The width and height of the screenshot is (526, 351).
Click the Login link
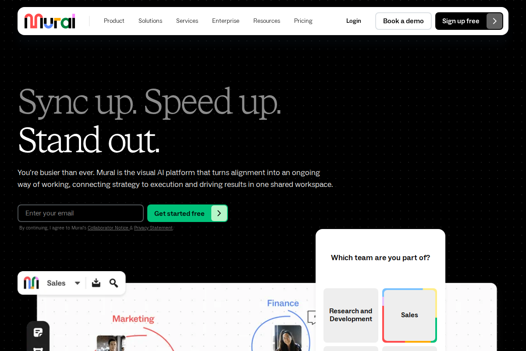[354, 21]
